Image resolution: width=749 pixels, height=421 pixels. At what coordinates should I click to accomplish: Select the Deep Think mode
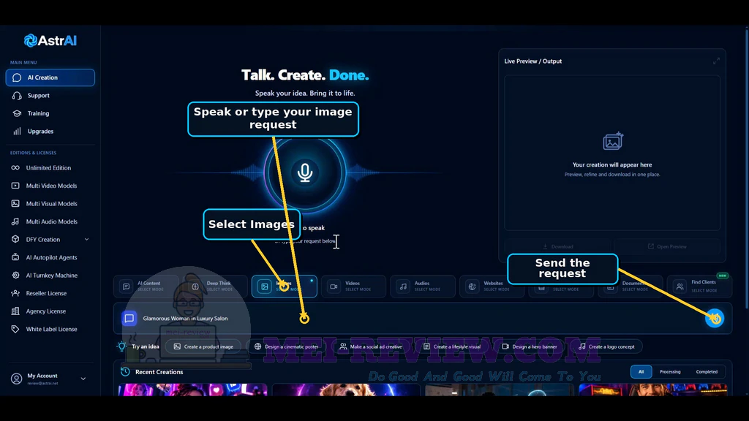tap(215, 287)
